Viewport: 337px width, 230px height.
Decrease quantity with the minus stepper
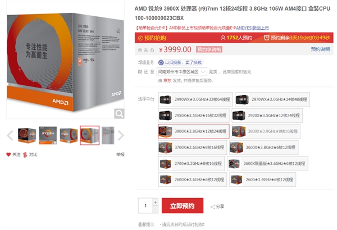[x=156, y=209]
